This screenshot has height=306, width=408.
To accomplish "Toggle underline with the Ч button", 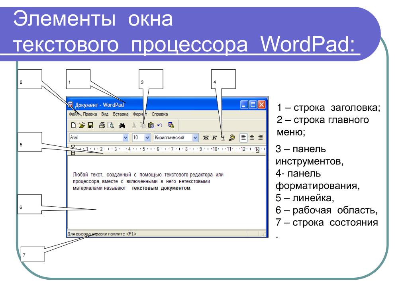I will [223, 137].
